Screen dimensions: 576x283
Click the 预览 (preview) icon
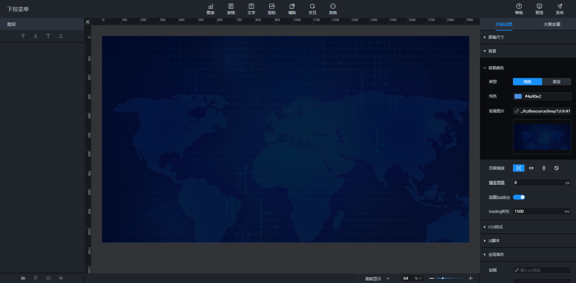tap(539, 9)
